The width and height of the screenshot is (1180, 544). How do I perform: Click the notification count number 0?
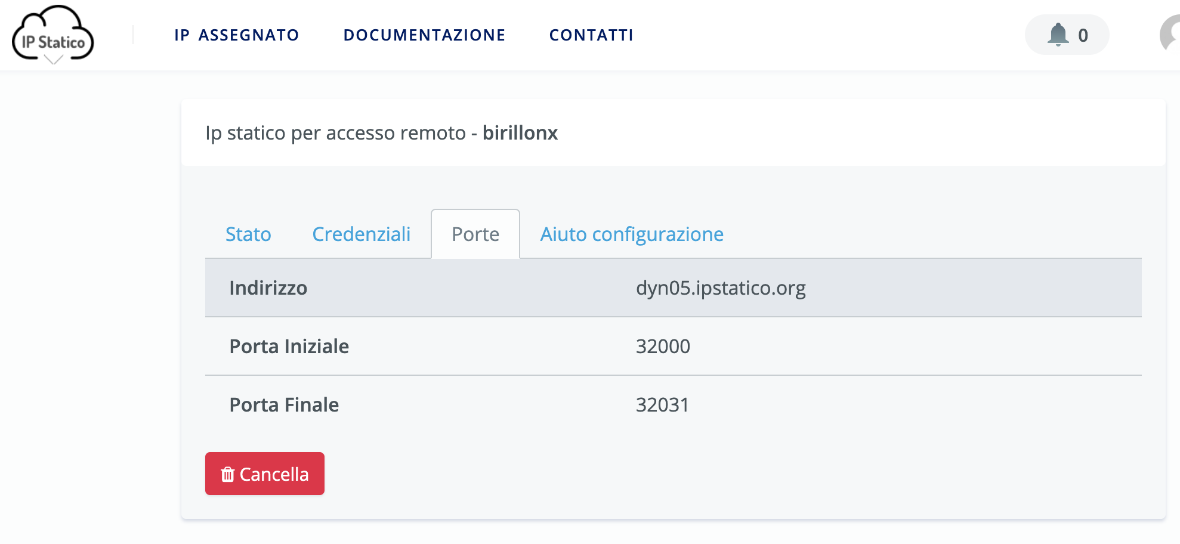[x=1083, y=36]
